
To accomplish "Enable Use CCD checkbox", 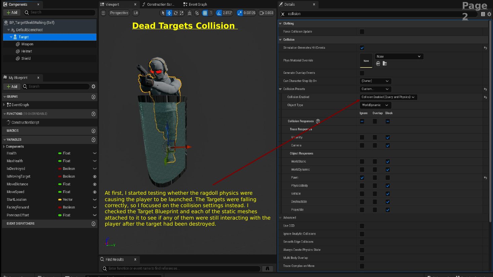I will point(362,226).
